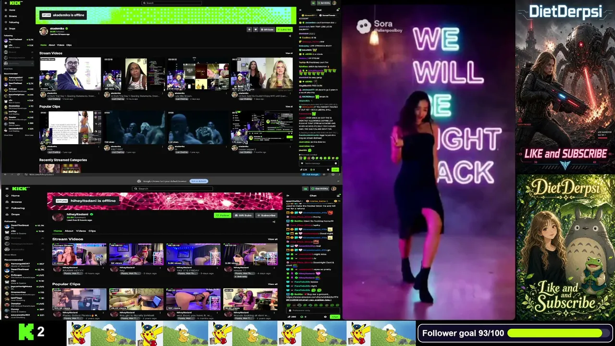Click green Follow button on hiheyitsdani channel

[222, 215]
